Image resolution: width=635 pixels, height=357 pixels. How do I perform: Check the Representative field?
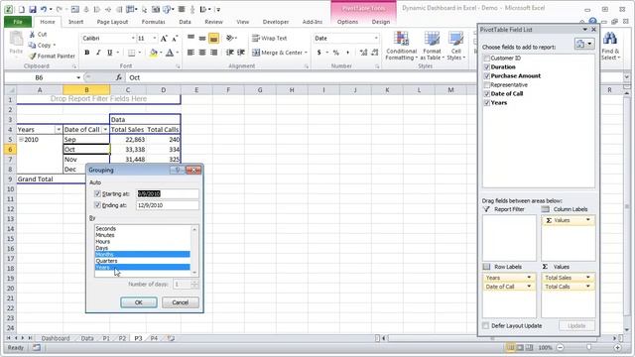click(x=487, y=85)
